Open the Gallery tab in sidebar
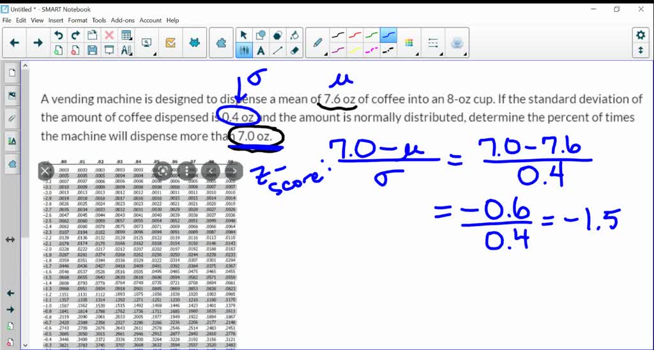 (x=12, y=96)
